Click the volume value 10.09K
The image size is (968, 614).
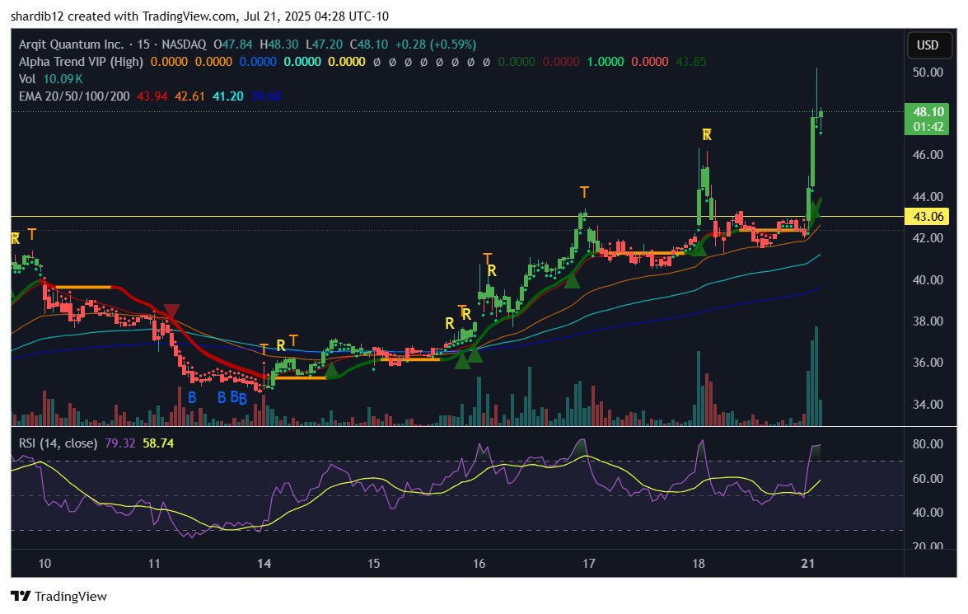(x=63, y=79)
